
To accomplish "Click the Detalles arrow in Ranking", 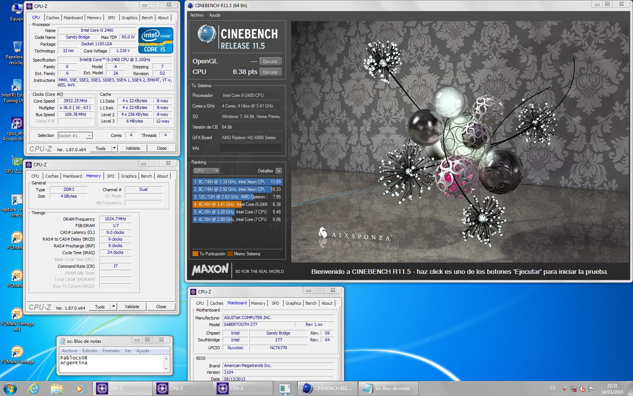I will point(279,171).
